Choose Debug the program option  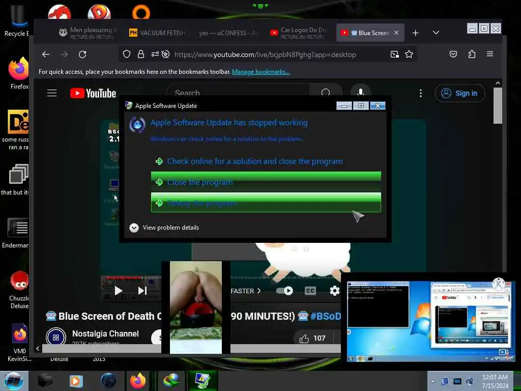click(266, 202)
